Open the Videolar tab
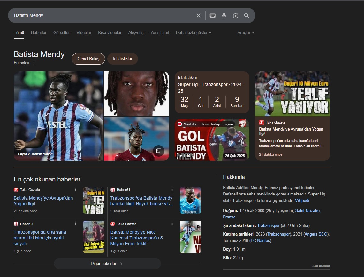Screen dimensions: 364x277 coord(84,32)
